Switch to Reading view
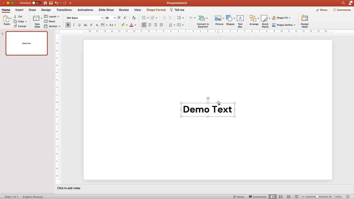Screen dimensions: 354x199 tap(289, 197)
